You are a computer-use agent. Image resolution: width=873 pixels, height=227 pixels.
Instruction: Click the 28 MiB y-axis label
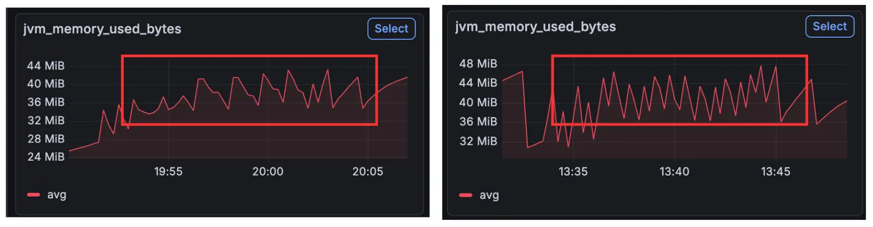[x=46, y=138]
